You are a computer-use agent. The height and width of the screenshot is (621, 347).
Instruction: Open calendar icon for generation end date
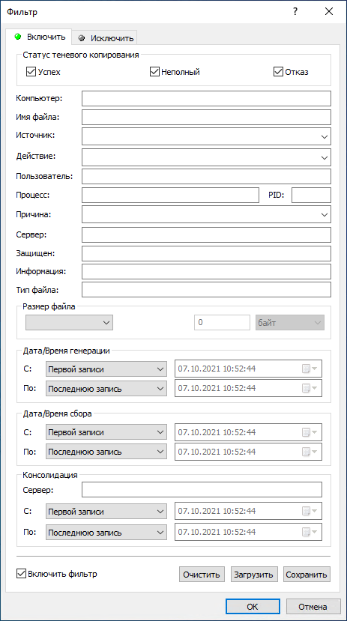coord(310,388)
